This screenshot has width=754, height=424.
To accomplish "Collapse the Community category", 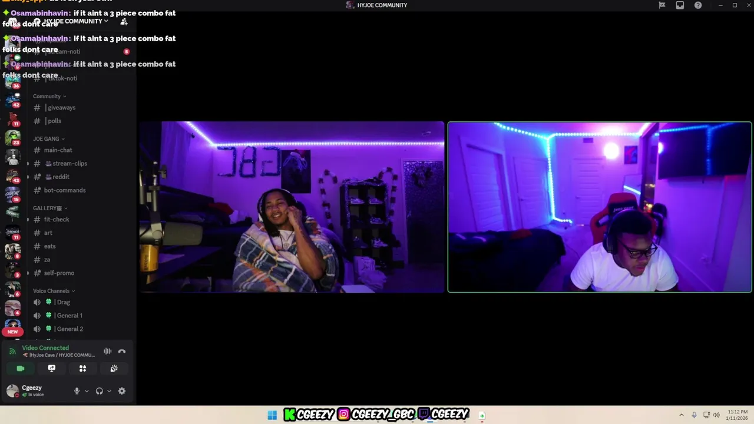I will (x=49, y=97).
